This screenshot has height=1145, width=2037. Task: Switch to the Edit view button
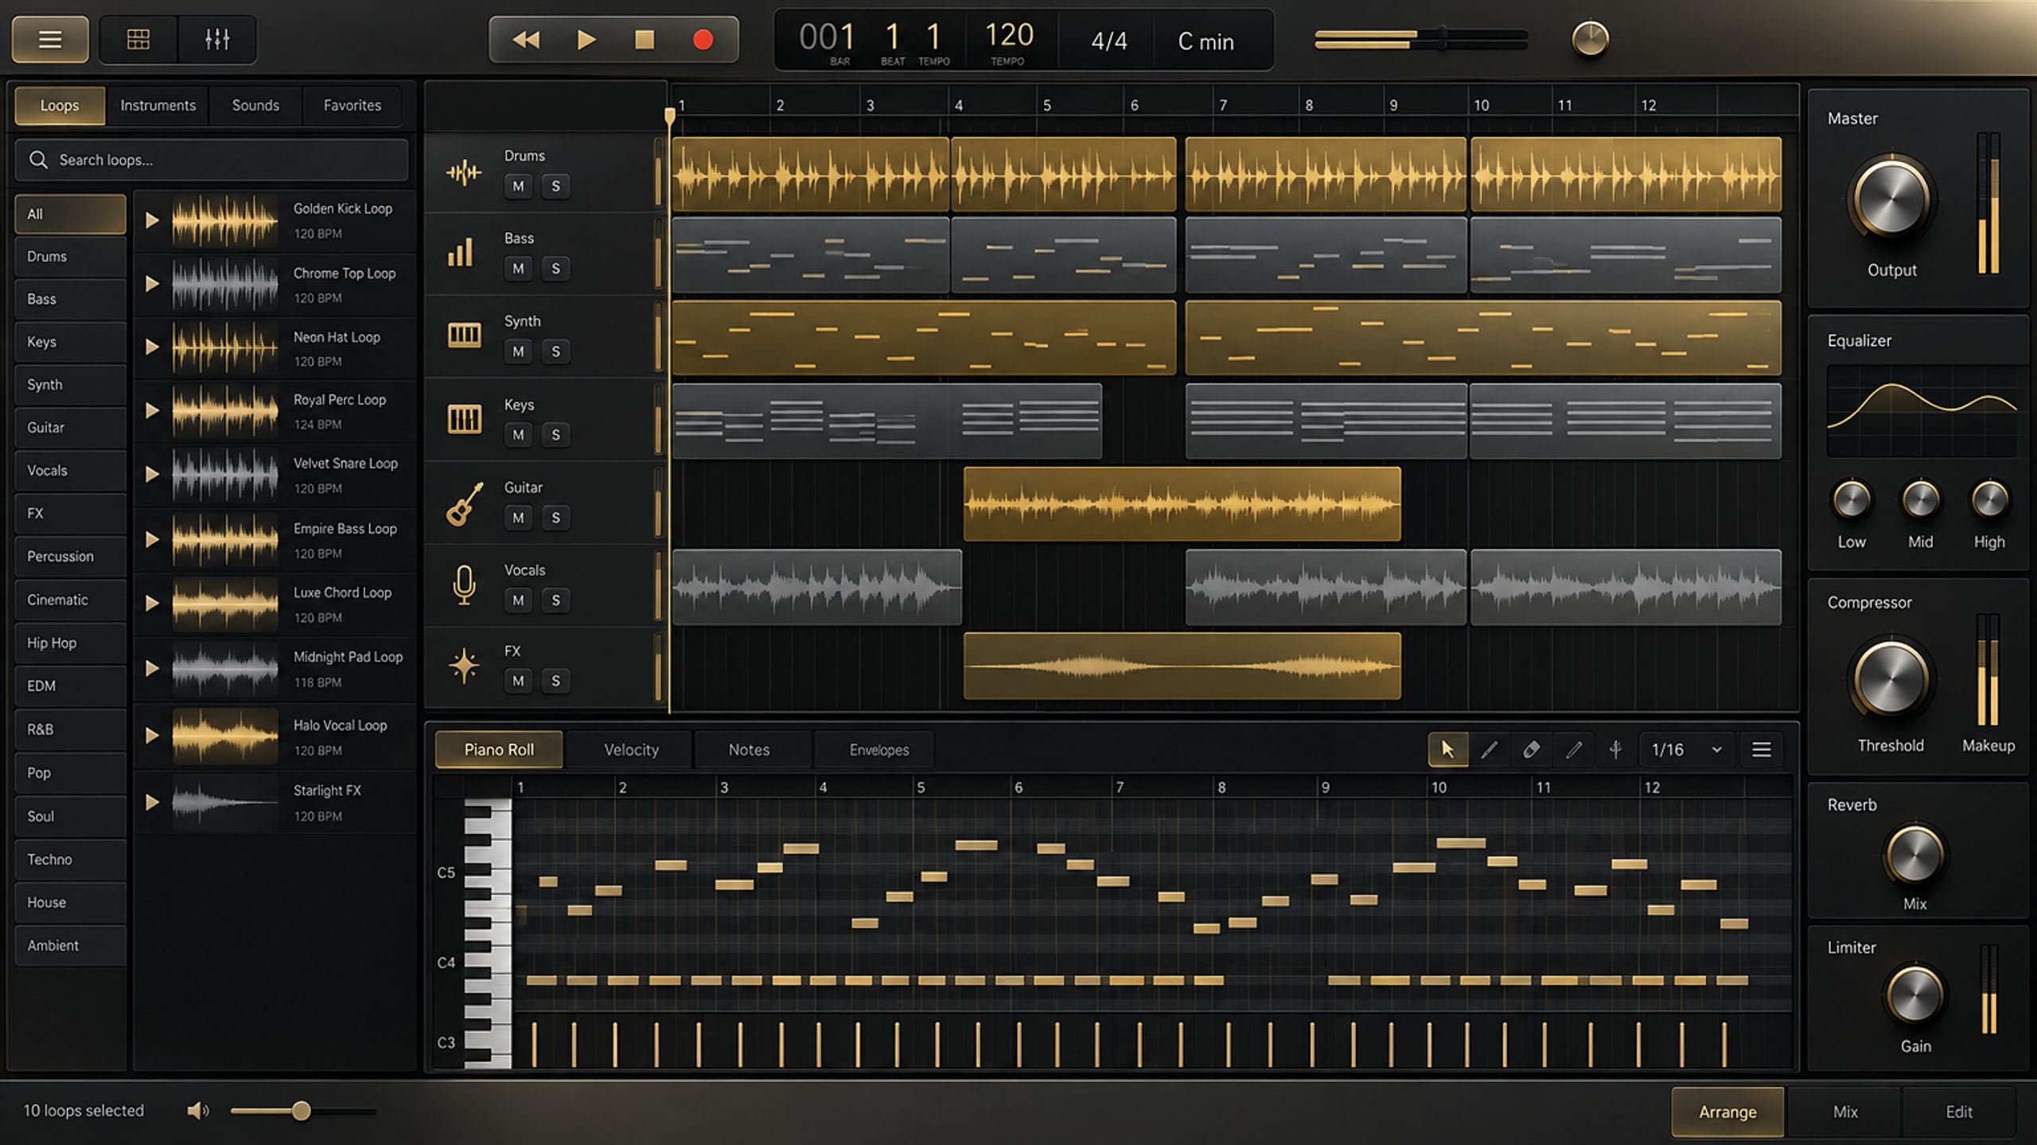coord(1959,1112)
